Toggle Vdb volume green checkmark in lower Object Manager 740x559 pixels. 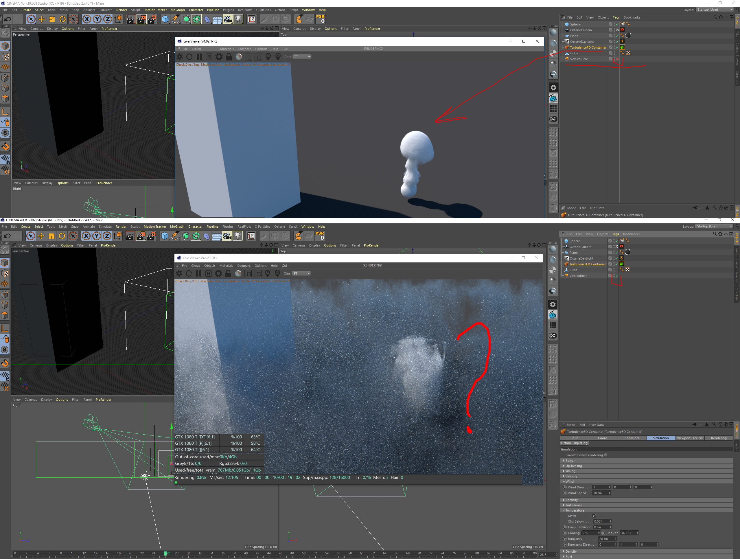coord(616,276)
